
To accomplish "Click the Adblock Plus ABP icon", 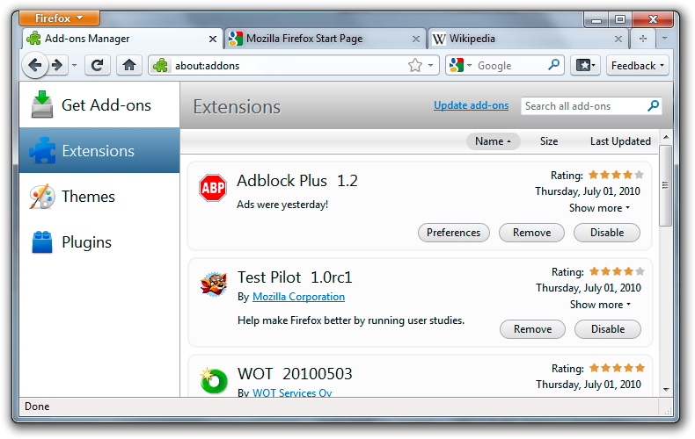I will (x=213, y=188).
